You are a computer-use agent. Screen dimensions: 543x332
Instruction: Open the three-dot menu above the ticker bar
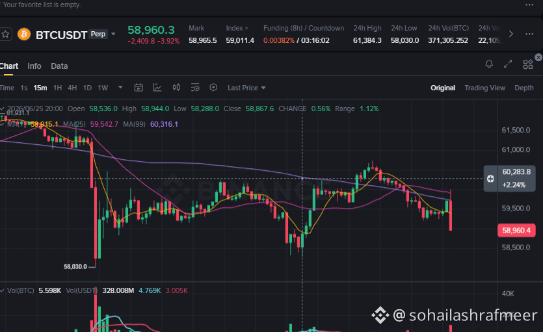pos(529,5)
